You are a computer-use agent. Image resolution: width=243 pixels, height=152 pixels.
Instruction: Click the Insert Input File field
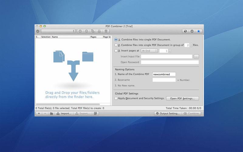point(166,57)
